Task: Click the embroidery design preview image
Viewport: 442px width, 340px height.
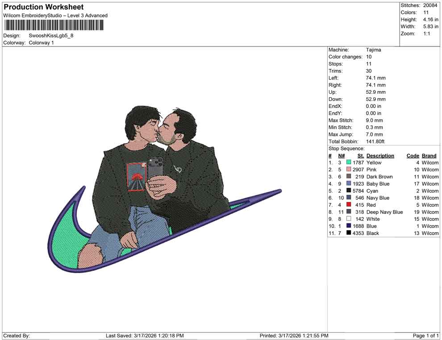Action: pos(165,189)
